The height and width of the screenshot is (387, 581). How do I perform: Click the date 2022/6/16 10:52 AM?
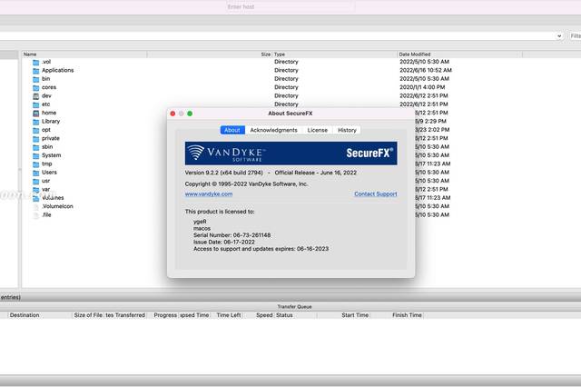click(x=426, y=70)
